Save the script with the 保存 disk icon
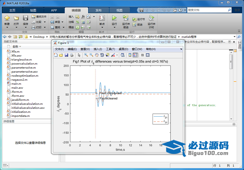Image resolution: width=244 pixels, height=170 pixels. [x=25, y=18]
